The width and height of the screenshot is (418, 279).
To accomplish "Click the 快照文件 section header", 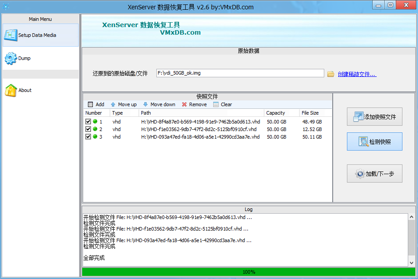I will 207,96.
